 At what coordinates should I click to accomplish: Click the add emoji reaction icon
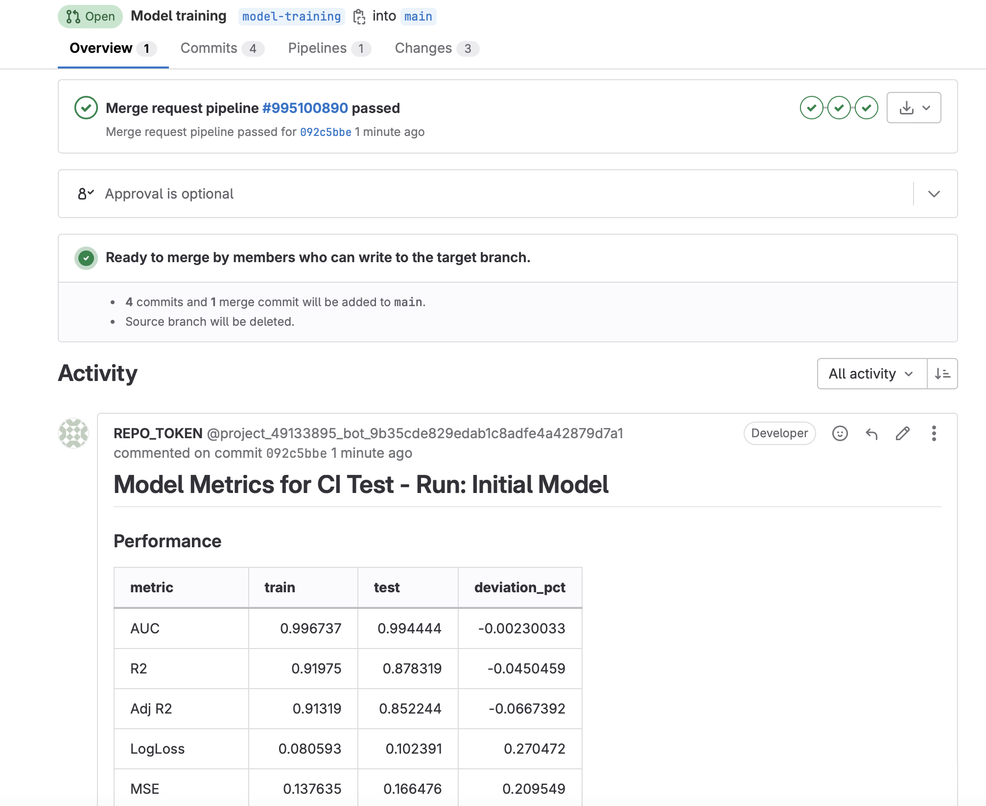click(x=840, y=433)
